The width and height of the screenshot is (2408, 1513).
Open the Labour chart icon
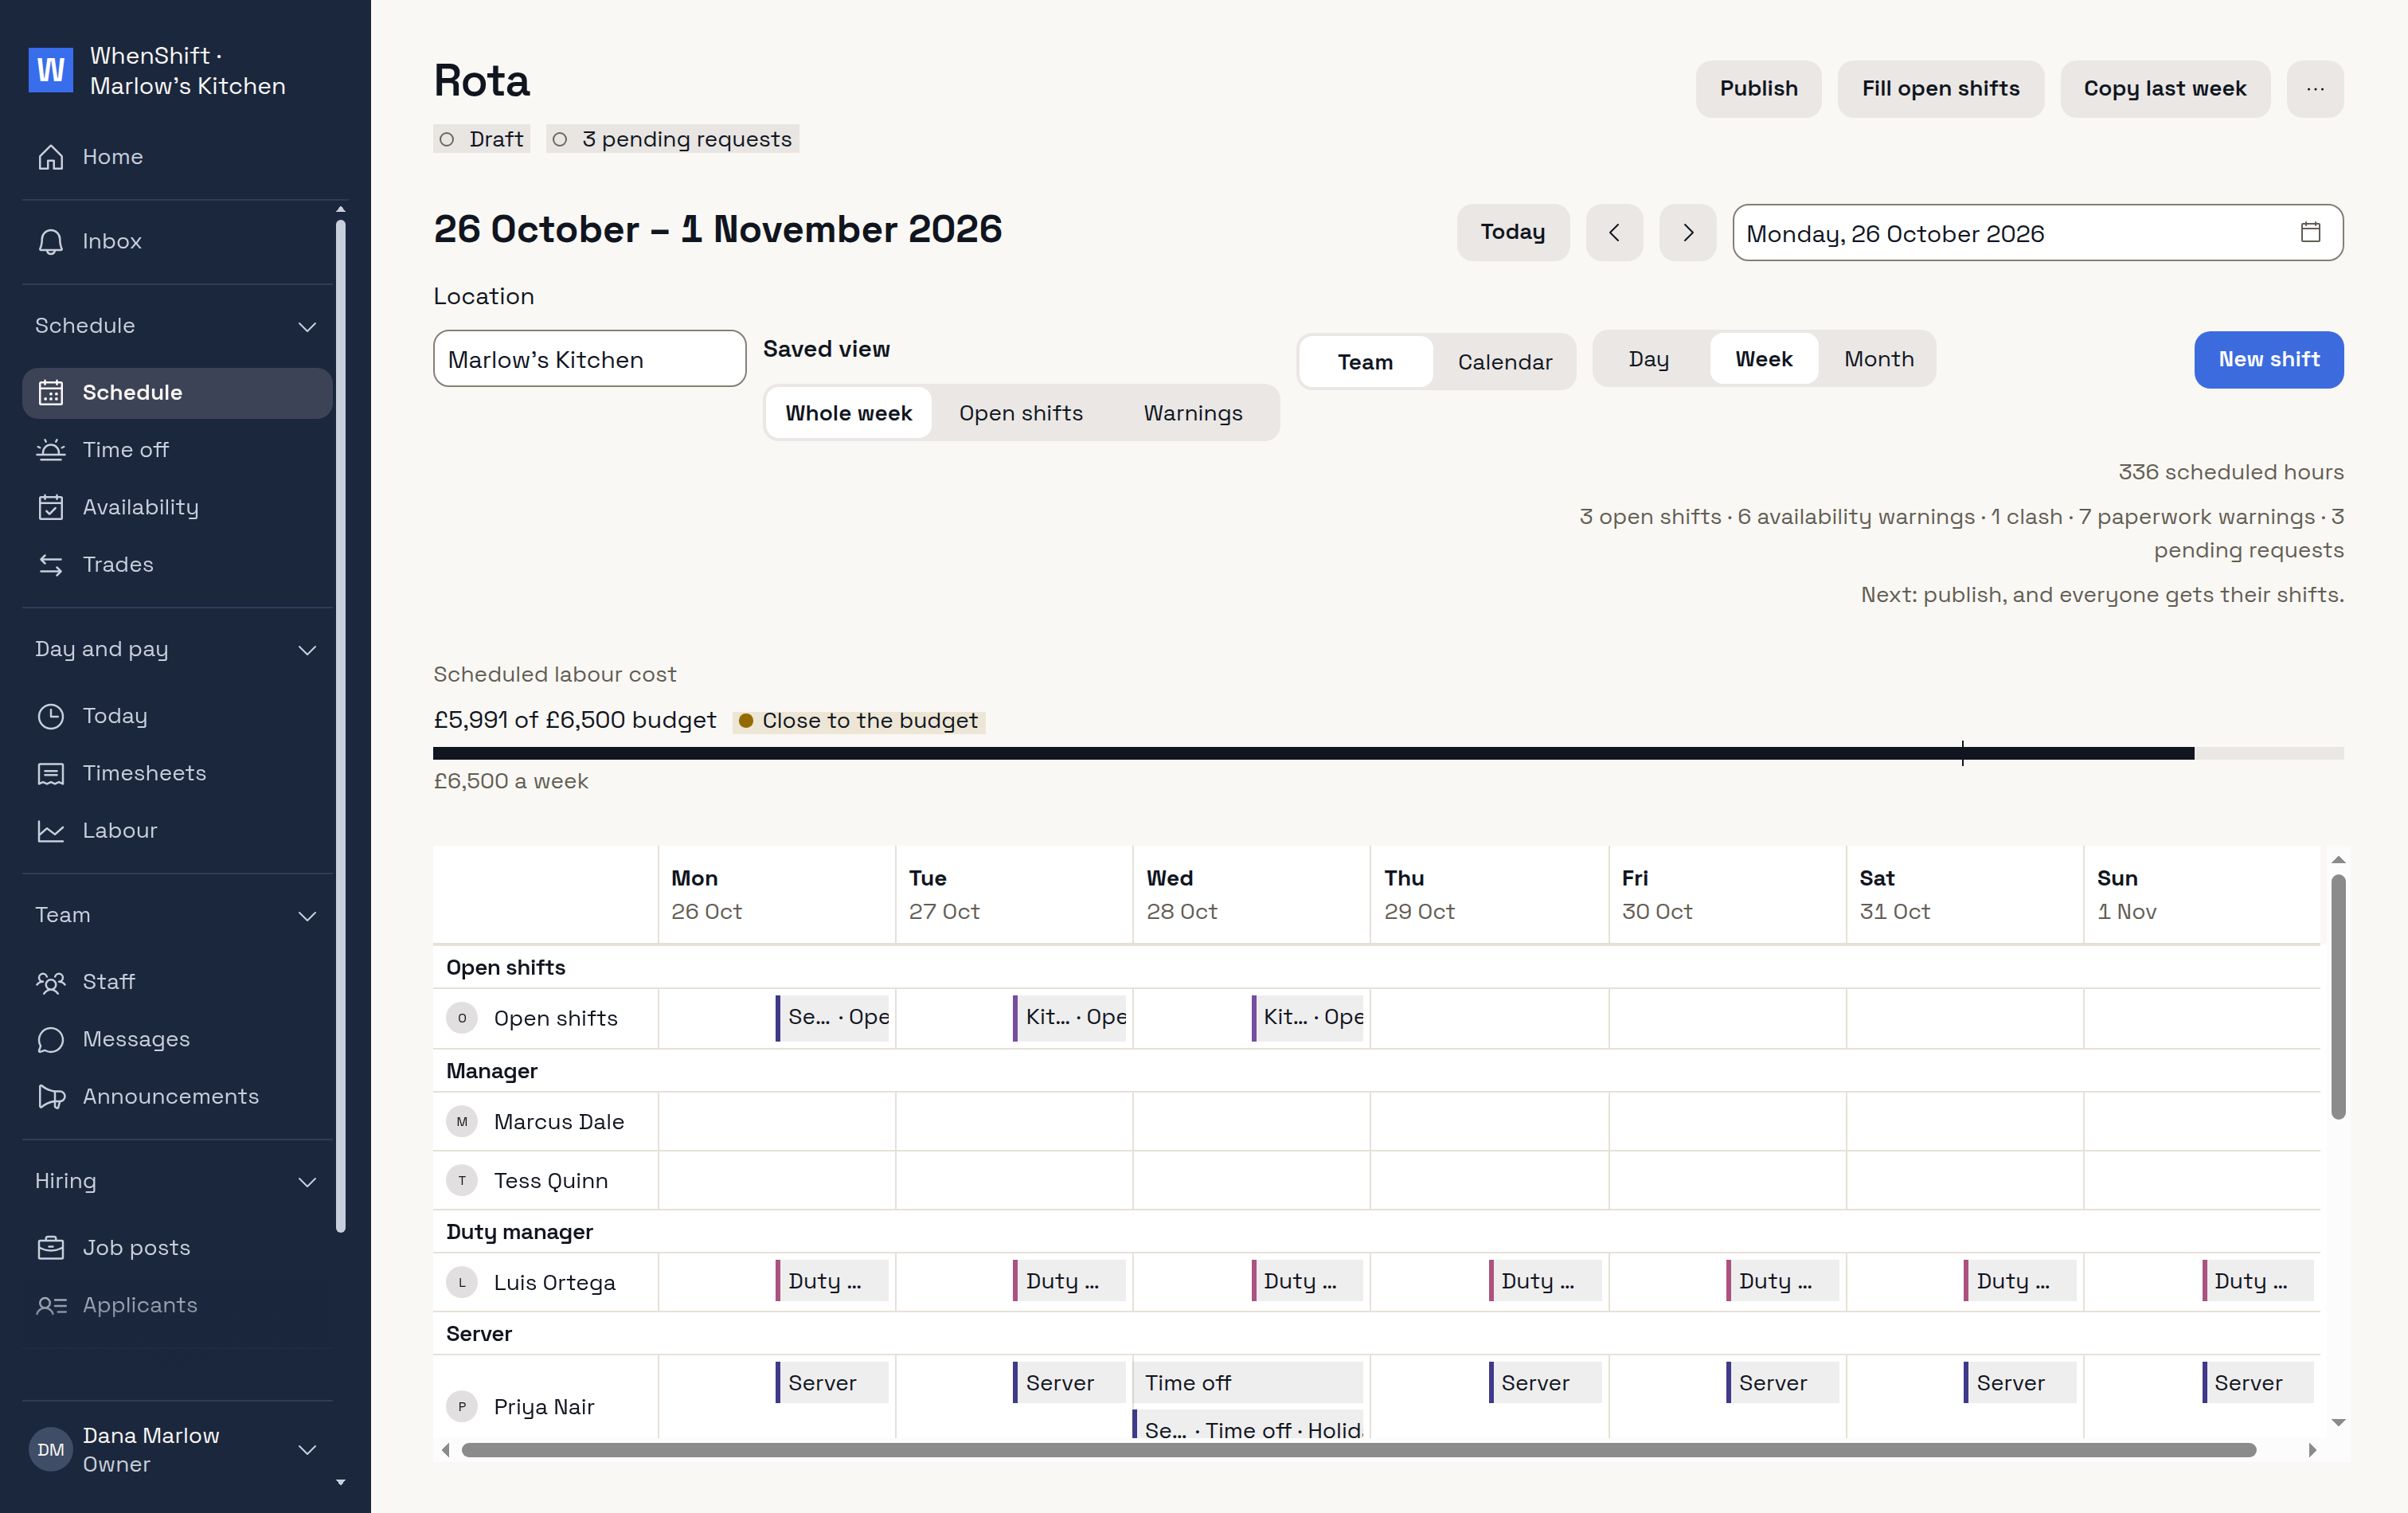tap(51, 831)
